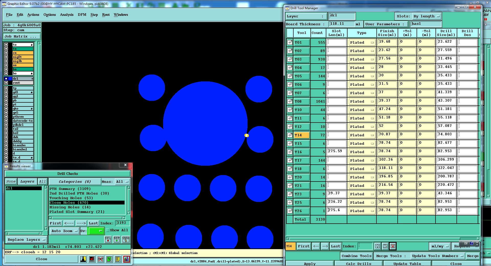Click the Drill Tool Manager horizontal scrollbar

[x=383, y=238]
